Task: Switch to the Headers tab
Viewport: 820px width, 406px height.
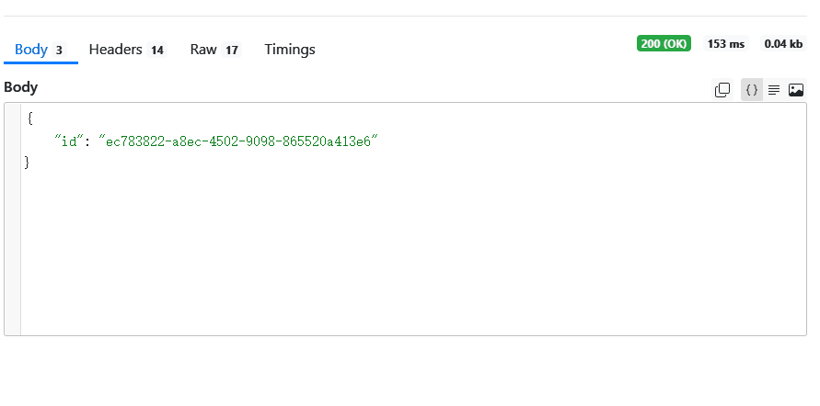Action: tap(115, 50)
